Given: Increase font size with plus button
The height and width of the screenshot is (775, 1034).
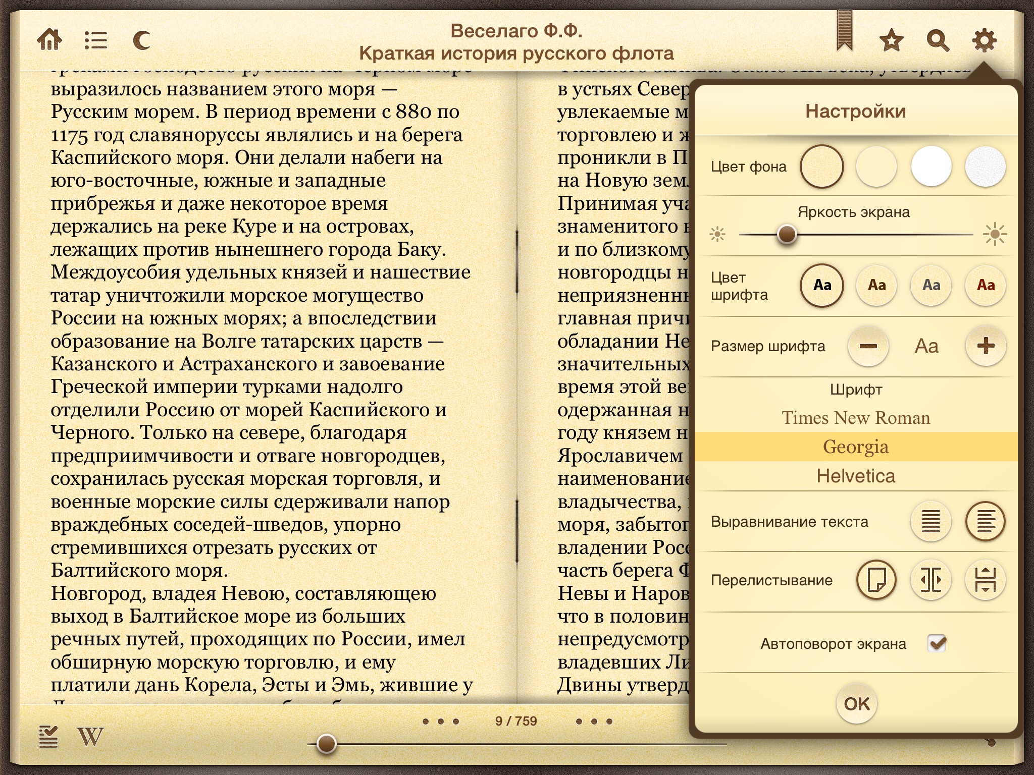Looking at the screenshot, I should [986, 346].
